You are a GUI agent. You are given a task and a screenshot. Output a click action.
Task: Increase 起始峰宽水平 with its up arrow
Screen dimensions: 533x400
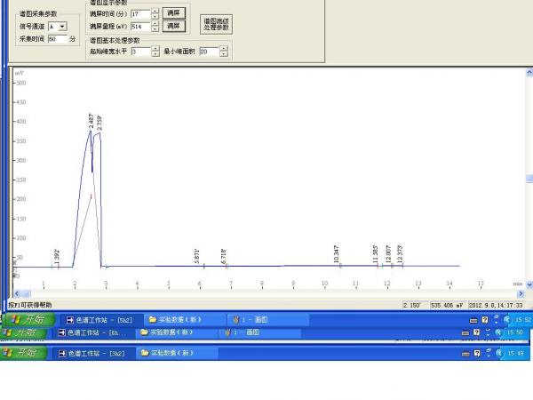pos(155,49)
